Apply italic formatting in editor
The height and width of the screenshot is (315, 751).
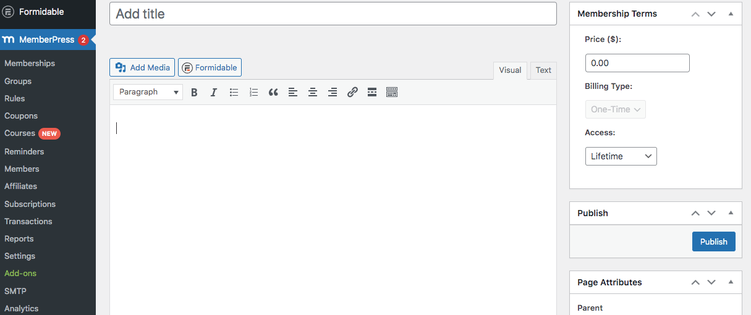tap(214, 92)
